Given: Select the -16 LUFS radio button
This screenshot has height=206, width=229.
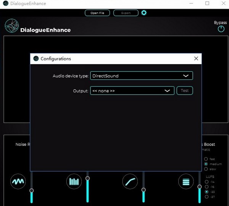Looking at the screenshot, I should (x=206, y=187).
